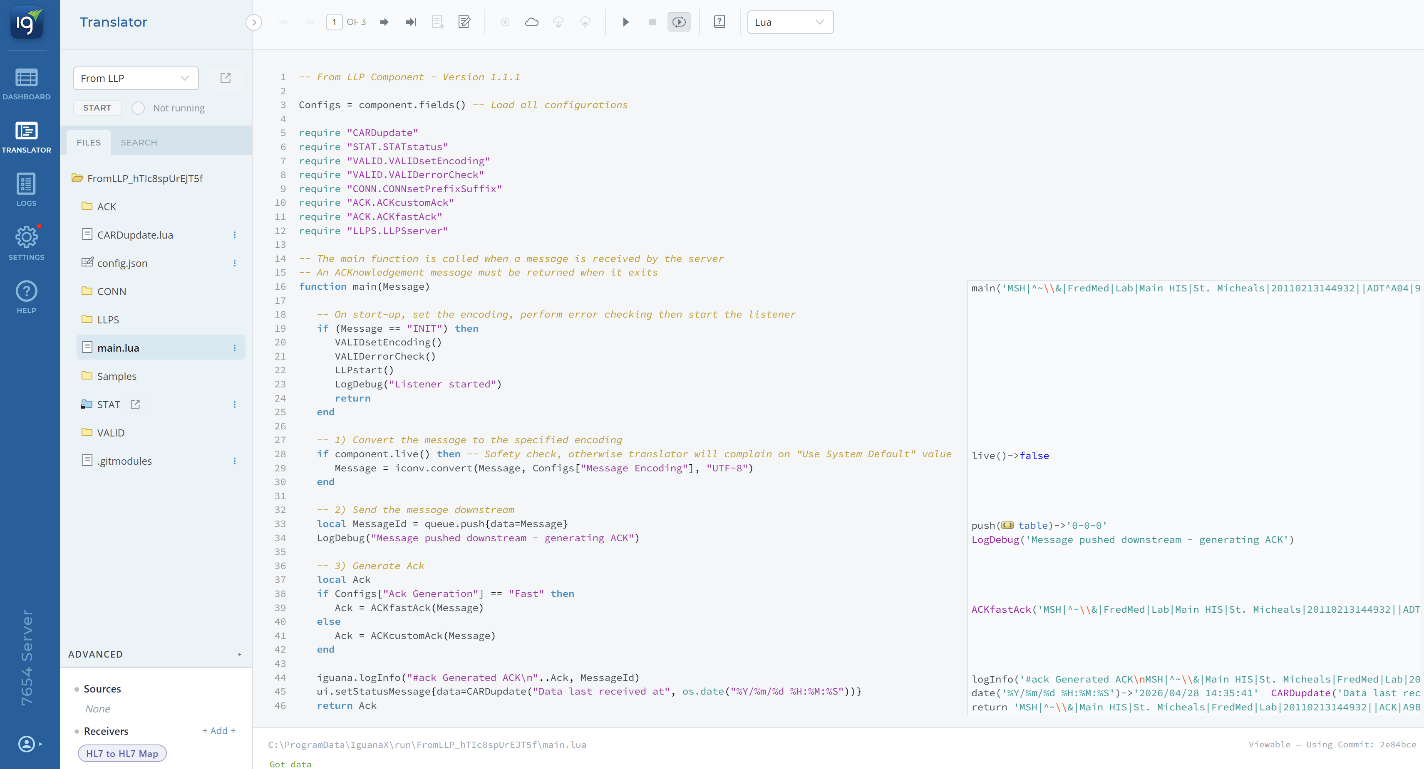Open options menu for CARDupdate.lua
1424x769 pixels.
coord(234,234)
